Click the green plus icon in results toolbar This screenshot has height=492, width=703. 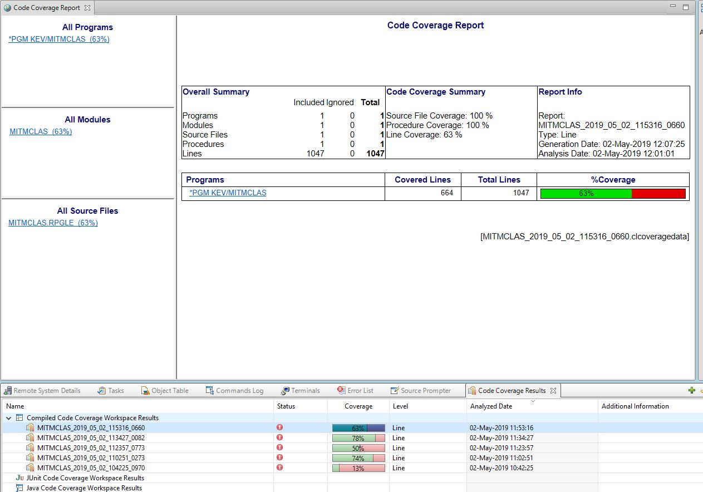(x=691, y=391)
